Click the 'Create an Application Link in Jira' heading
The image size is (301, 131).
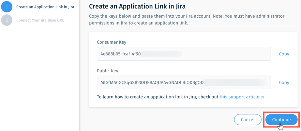coord(137,6)
